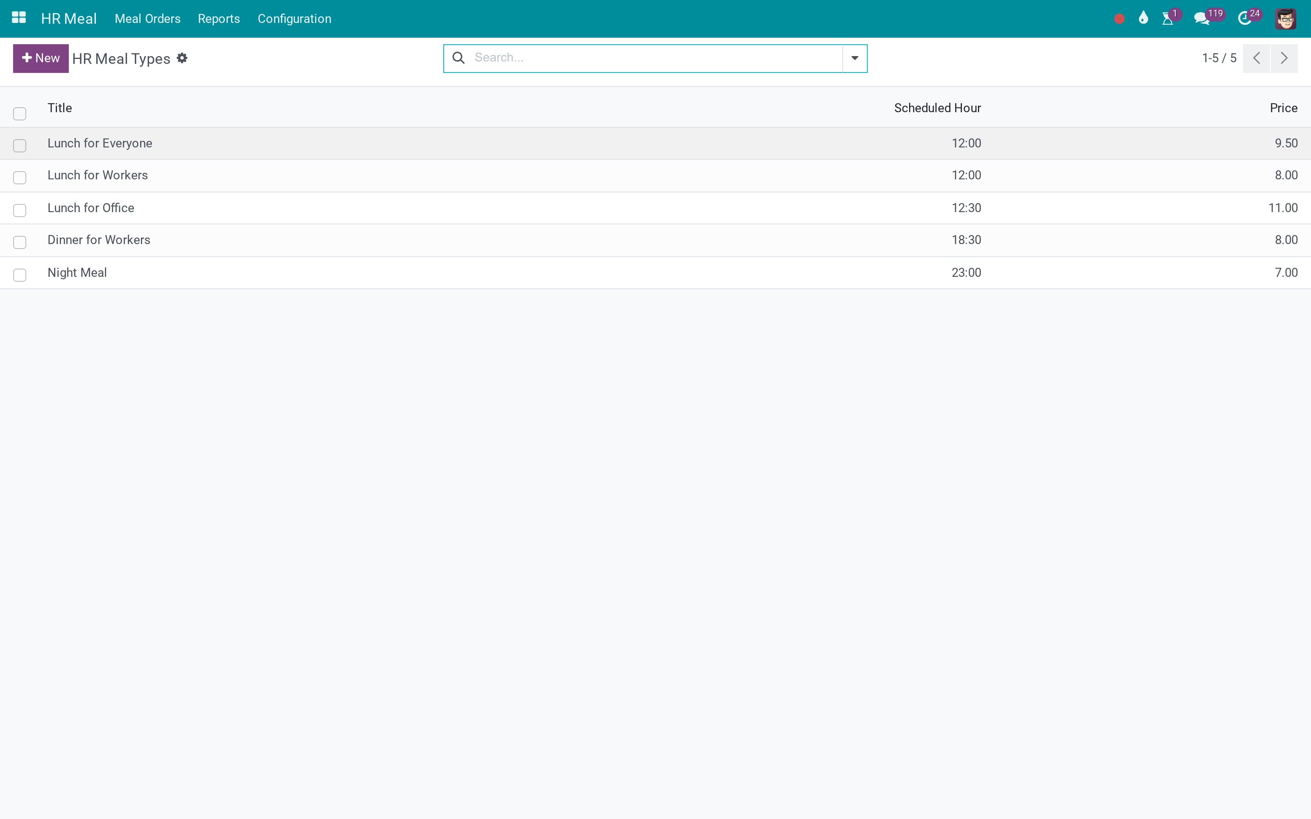1311x819 pixels.
Task: Open the Night Meal record
Action: point(77,272)
